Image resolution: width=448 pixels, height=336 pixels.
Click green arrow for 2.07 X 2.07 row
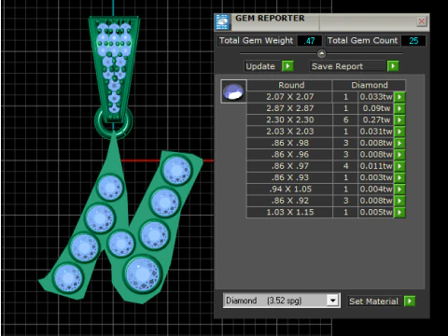click(x=399, y=97)
